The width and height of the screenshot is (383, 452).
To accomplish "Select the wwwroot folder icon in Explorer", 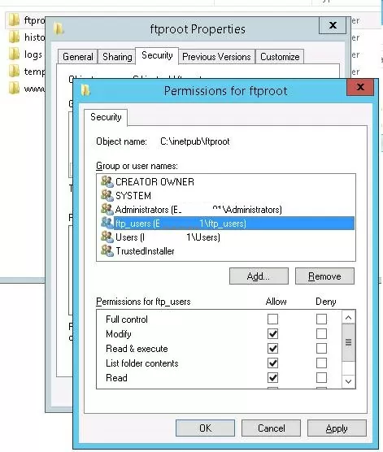I will 14,89.
